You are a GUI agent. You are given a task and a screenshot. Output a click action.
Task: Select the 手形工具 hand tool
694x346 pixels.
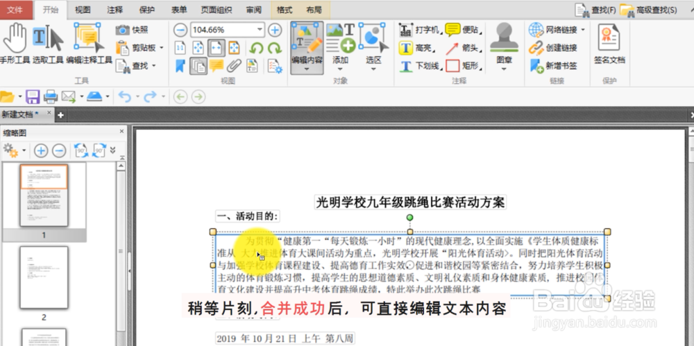(15, 44)
